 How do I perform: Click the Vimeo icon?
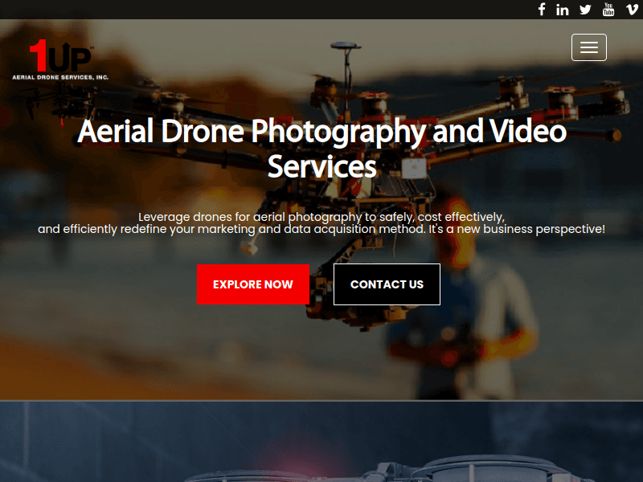point(631,10)
